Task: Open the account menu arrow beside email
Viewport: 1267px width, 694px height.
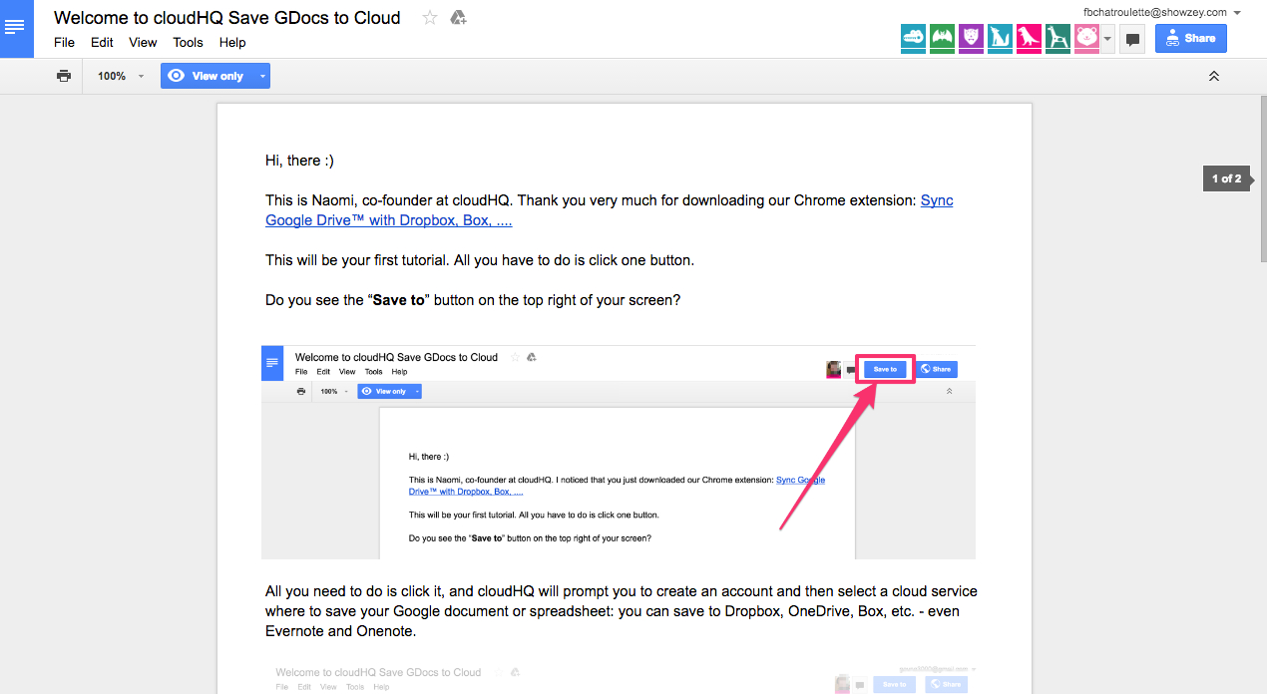Action: click(x=1237, y=13)
